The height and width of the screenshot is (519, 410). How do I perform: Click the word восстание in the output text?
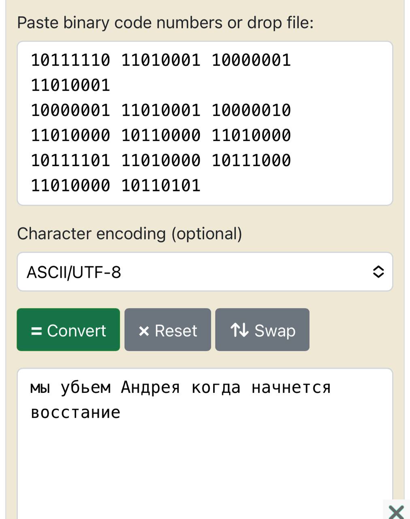pos(76,413)
